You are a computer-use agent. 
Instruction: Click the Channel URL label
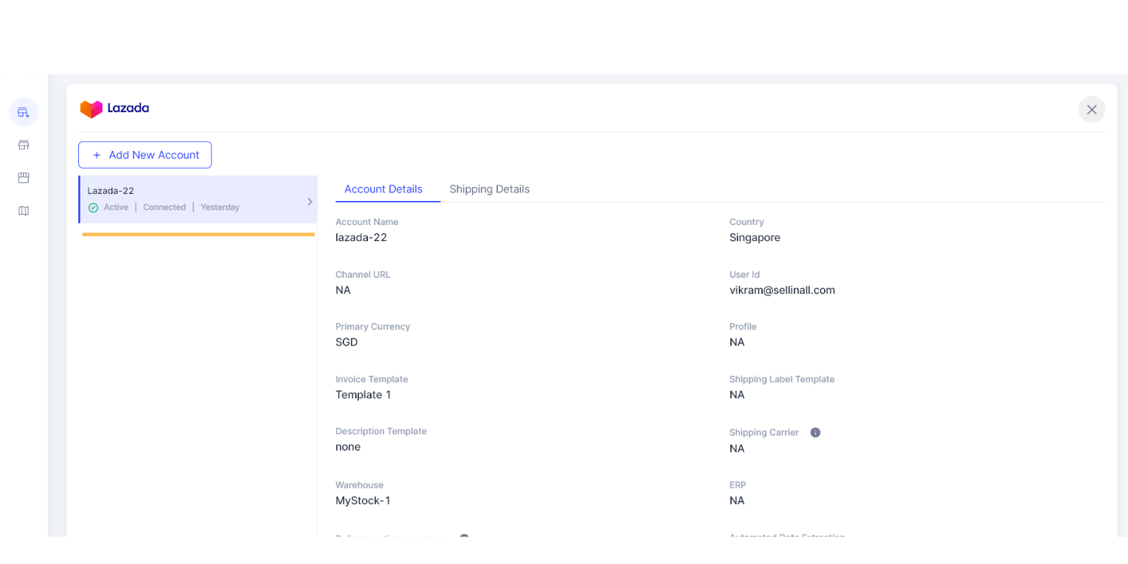coord(362,275)
